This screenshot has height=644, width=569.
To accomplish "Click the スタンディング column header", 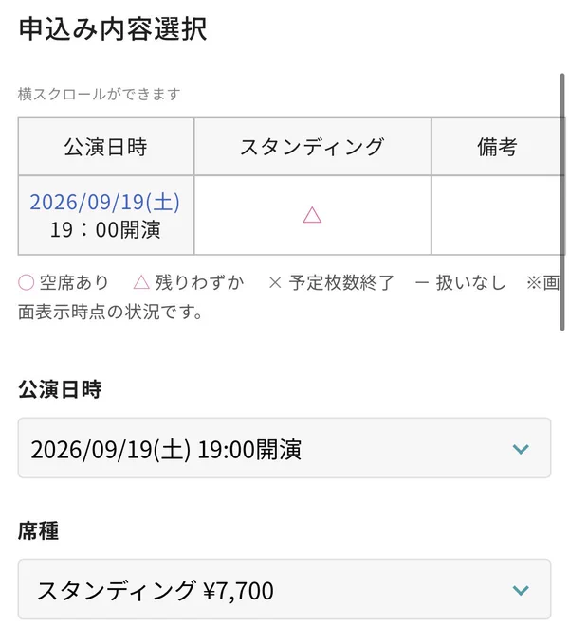I will pos(312,147).
